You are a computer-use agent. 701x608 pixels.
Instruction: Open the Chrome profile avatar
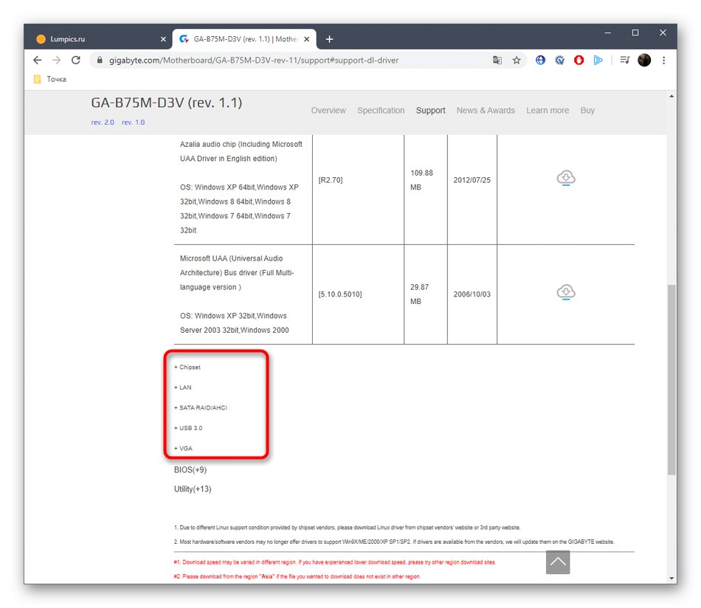click(644, 60)
